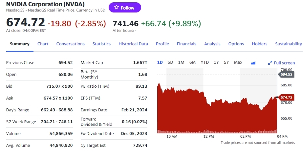Click the Follow star button
303x159 pixels.
tap(125, 8)
